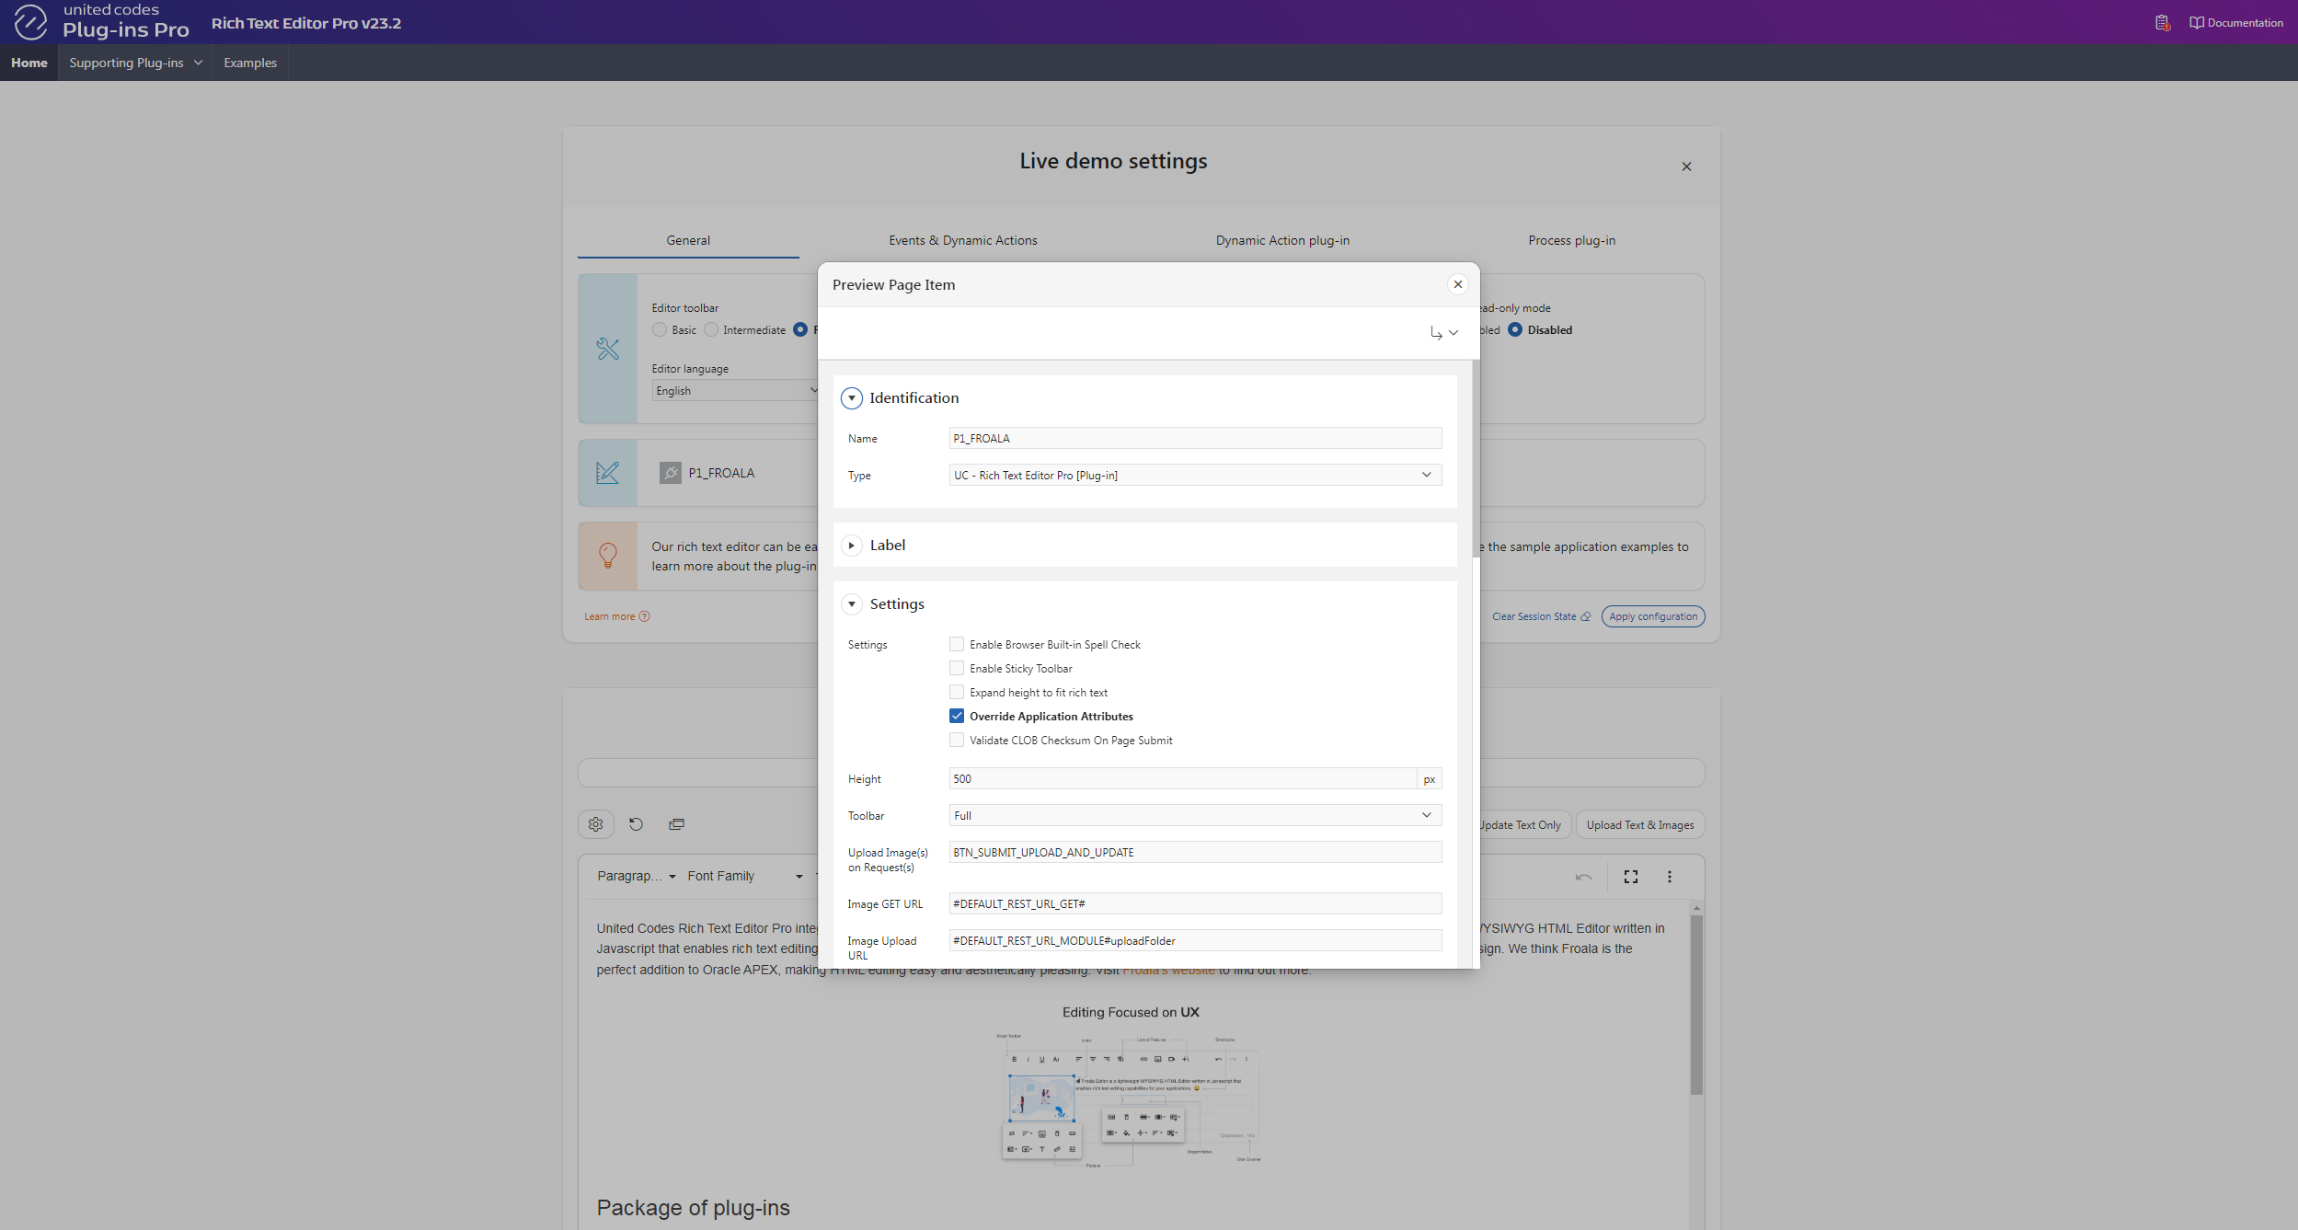Check Expand height to fit rich text
Viewport: 2298px width, 1230px height.
coord(957,692)
